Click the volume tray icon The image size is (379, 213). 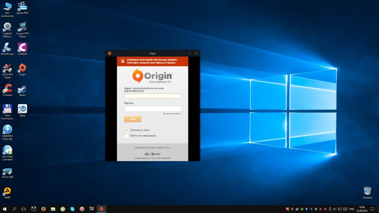point(335,209)
